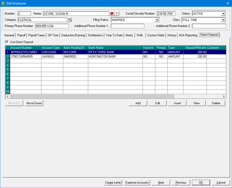232x188 pixels.
Task: Click the Bank Routing ID column header
Action: 75,48
